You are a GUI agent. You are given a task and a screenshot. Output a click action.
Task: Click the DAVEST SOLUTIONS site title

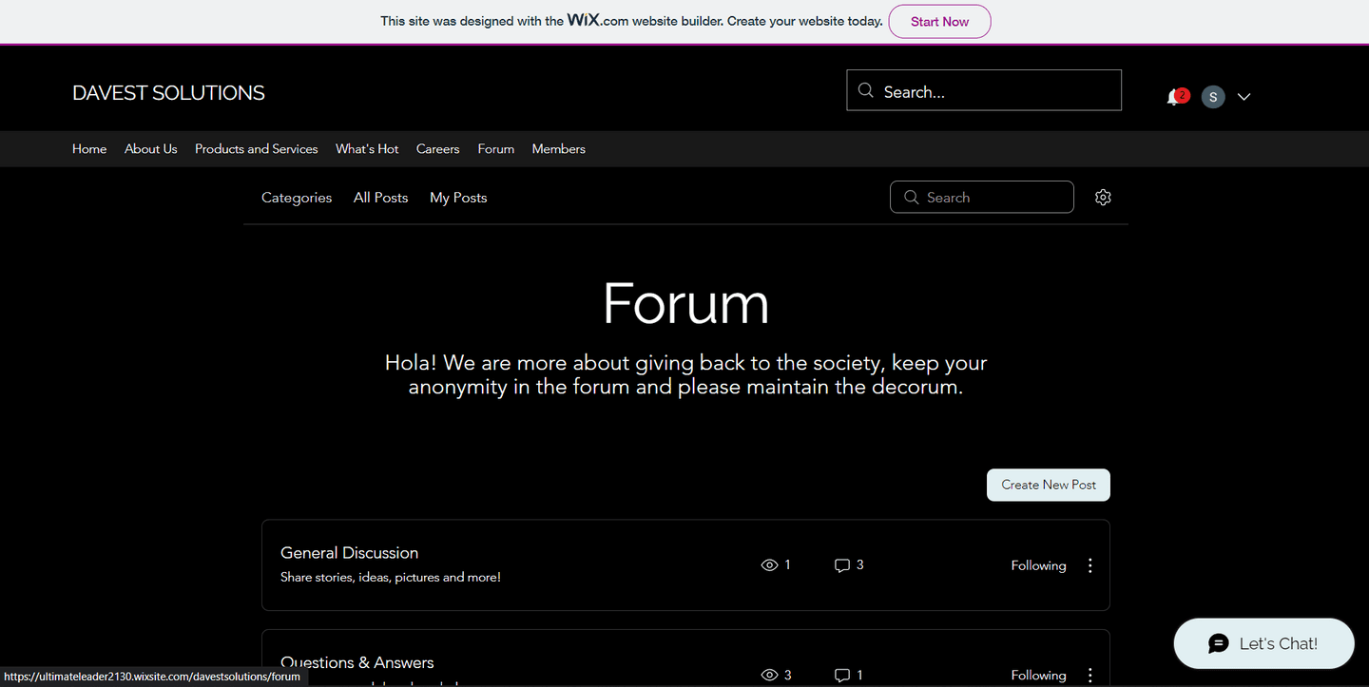click(x=168, y=93)
